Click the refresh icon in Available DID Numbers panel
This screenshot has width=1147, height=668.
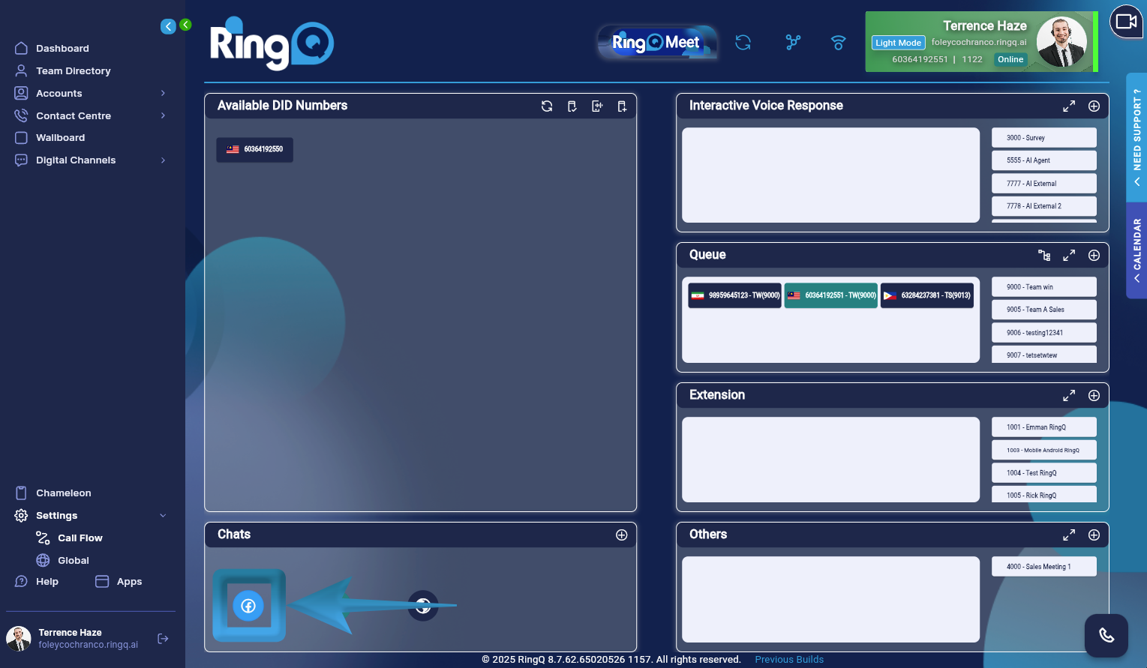547,106
